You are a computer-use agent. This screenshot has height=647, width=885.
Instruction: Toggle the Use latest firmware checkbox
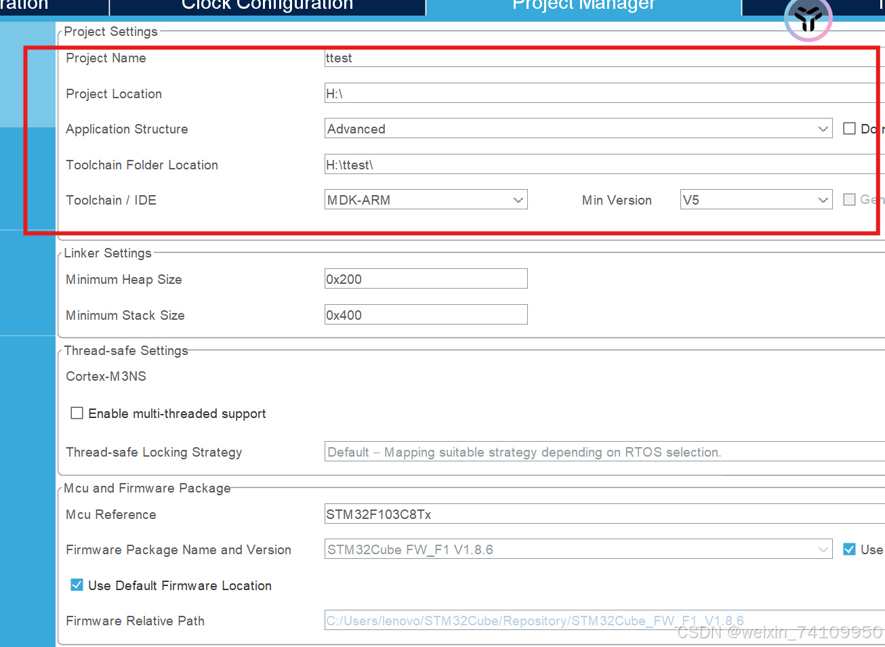tap(849, 549)
